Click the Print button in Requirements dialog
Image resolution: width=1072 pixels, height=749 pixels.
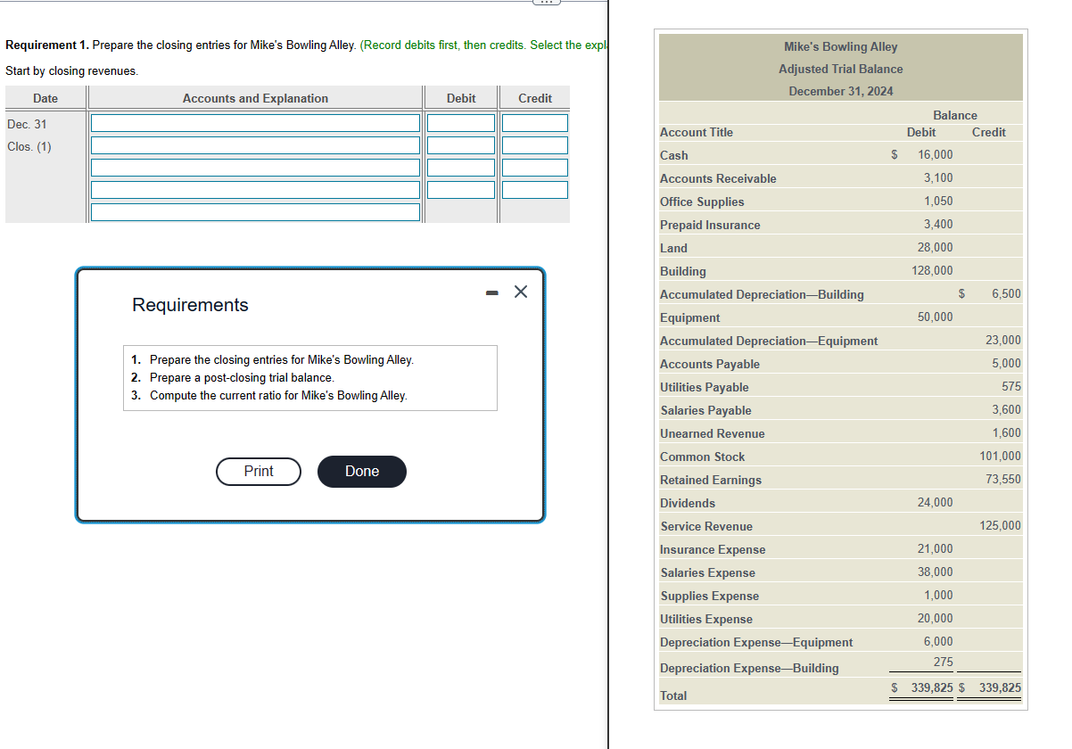pos(258,472)
